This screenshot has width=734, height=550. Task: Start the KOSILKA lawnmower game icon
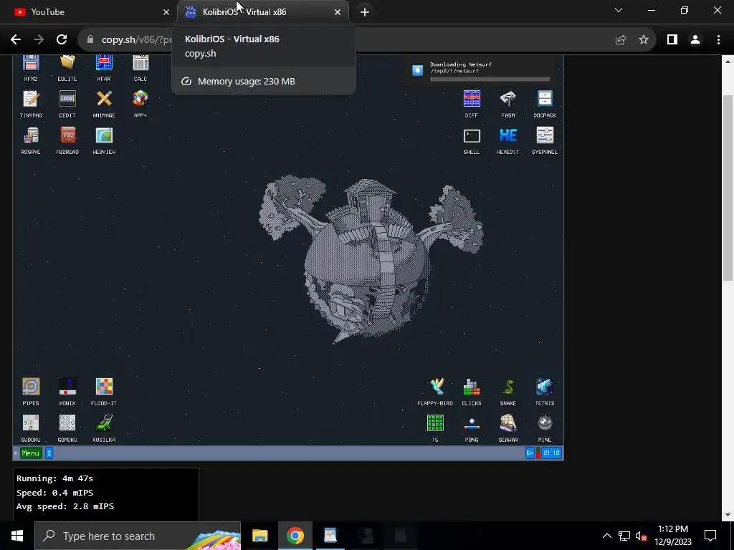pyautogui.click(x=104, y=428)
